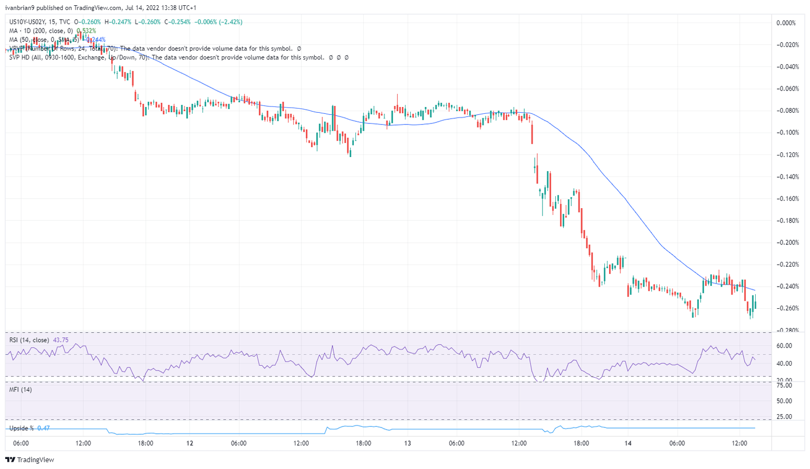Click the RSI value 43.75

coord(61,340)
